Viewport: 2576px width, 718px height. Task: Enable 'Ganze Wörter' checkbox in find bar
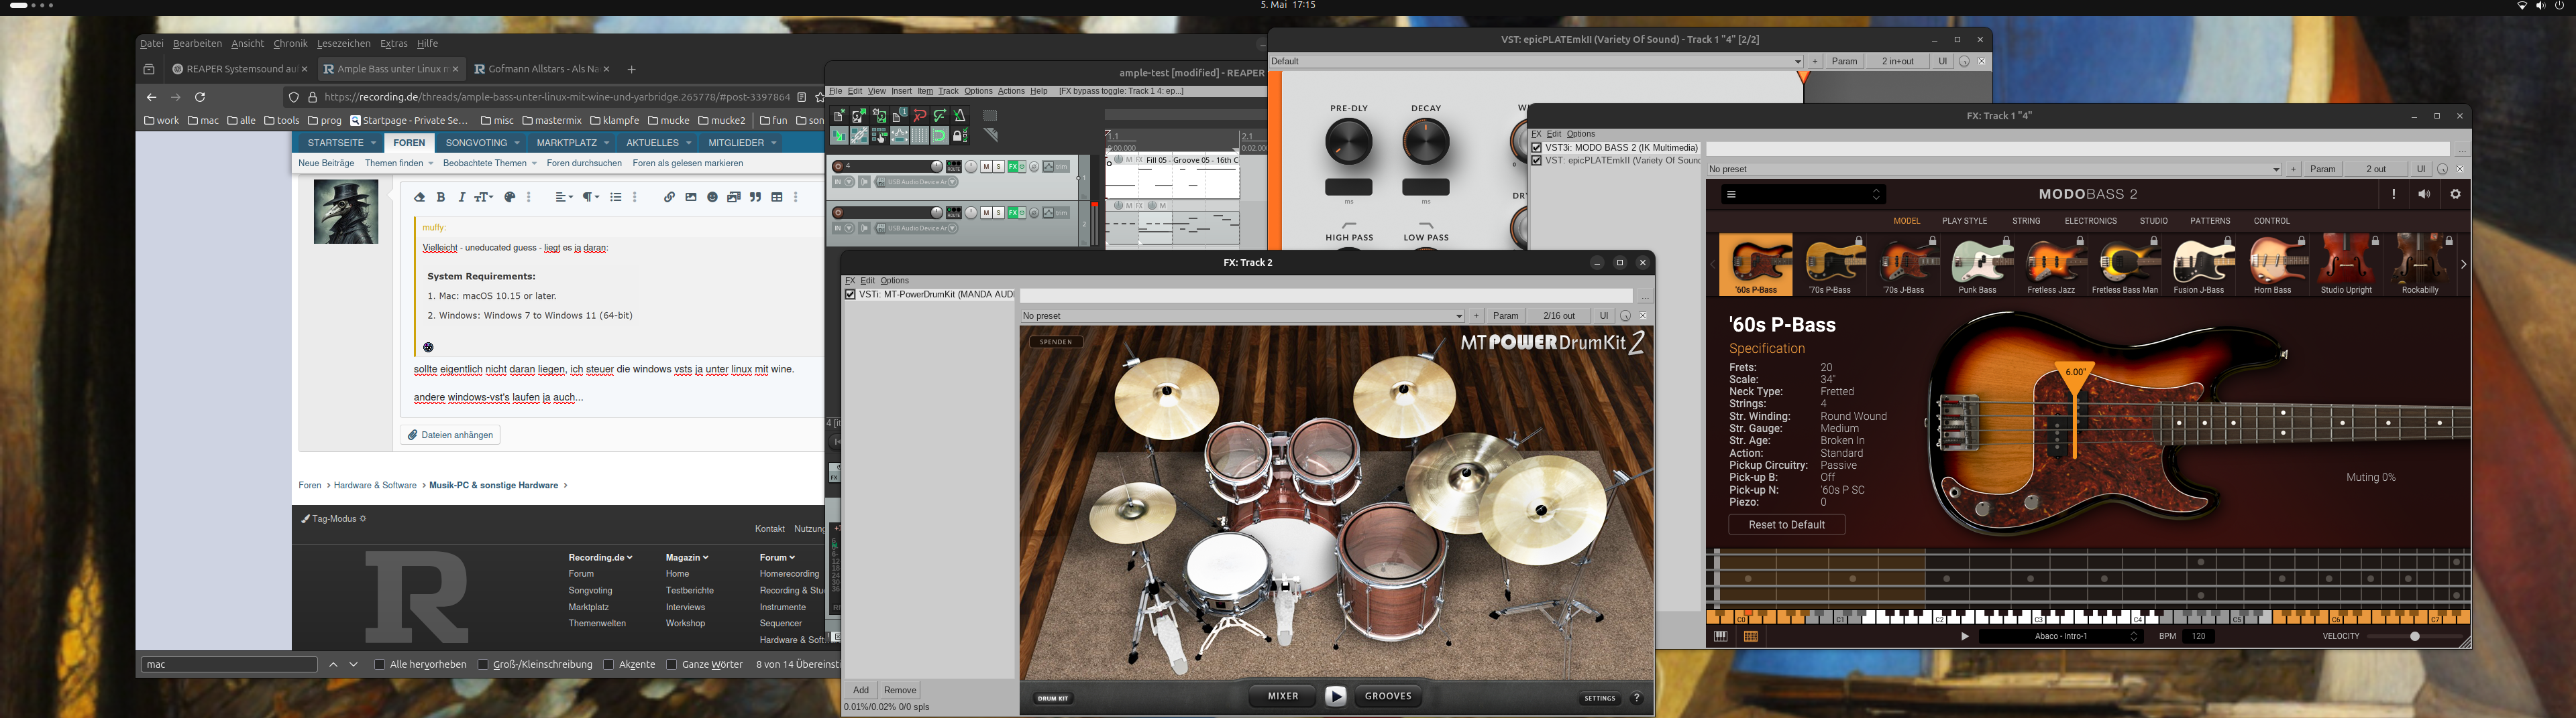(671, 664)
